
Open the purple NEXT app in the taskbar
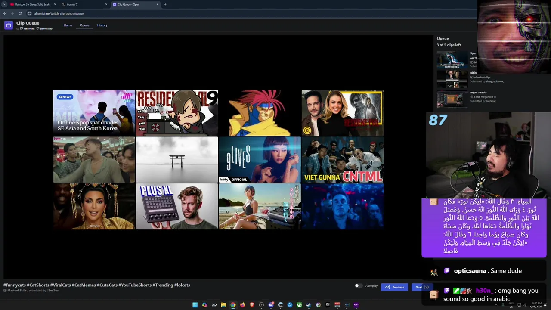click(x=356, y=305)
